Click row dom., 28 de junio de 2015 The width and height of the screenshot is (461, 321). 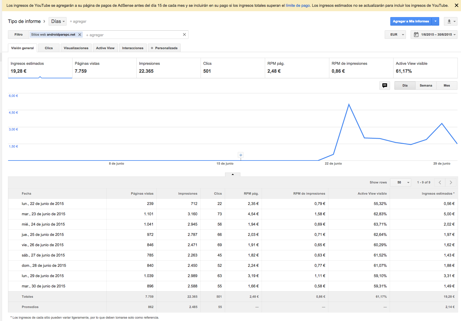233,266
